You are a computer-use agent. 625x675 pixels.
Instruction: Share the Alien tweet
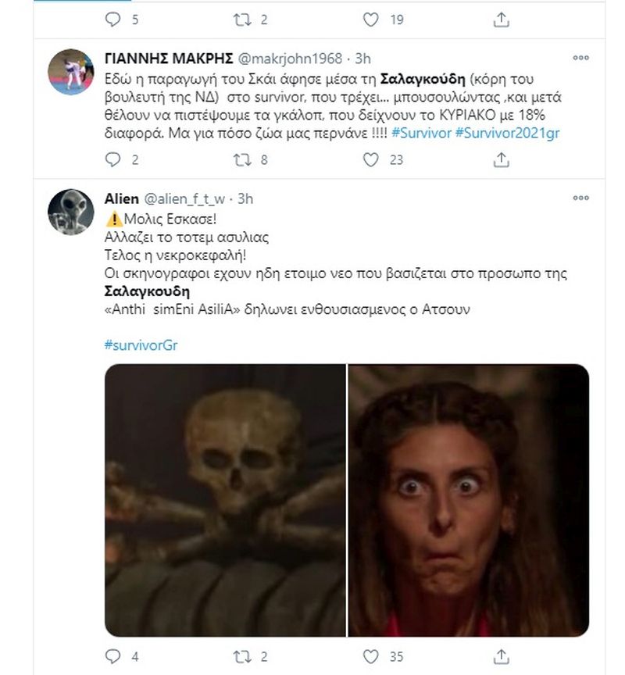(x=501, y=657)
